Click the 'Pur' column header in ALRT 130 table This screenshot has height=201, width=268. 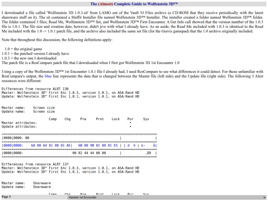(131, 119)
